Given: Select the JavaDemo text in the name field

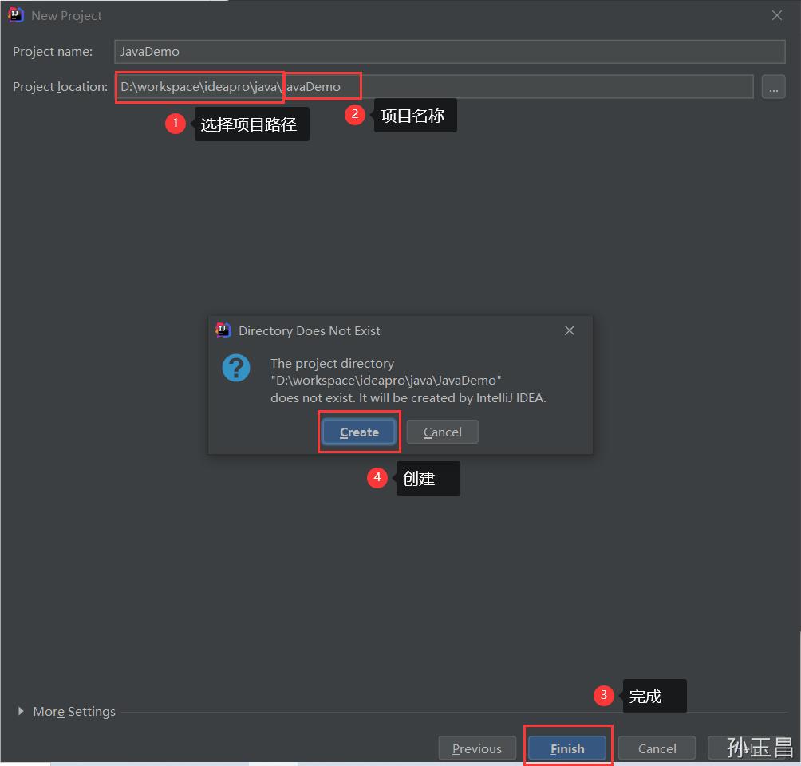Looking at the screenshot, I should click(x=149, y=51).
